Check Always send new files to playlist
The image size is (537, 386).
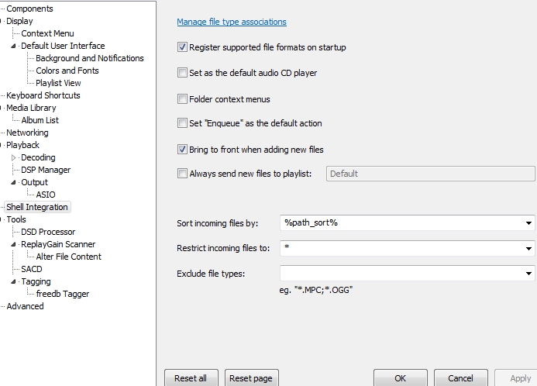[x=182, y=174]
